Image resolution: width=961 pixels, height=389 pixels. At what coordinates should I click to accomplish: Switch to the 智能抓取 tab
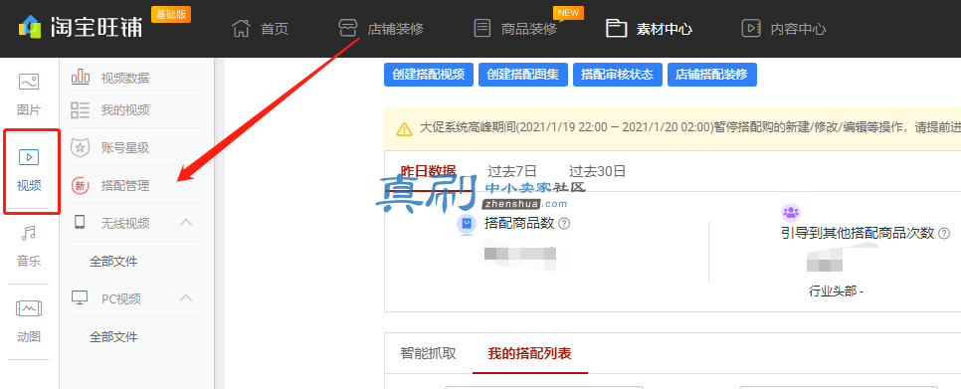[429, 353]
